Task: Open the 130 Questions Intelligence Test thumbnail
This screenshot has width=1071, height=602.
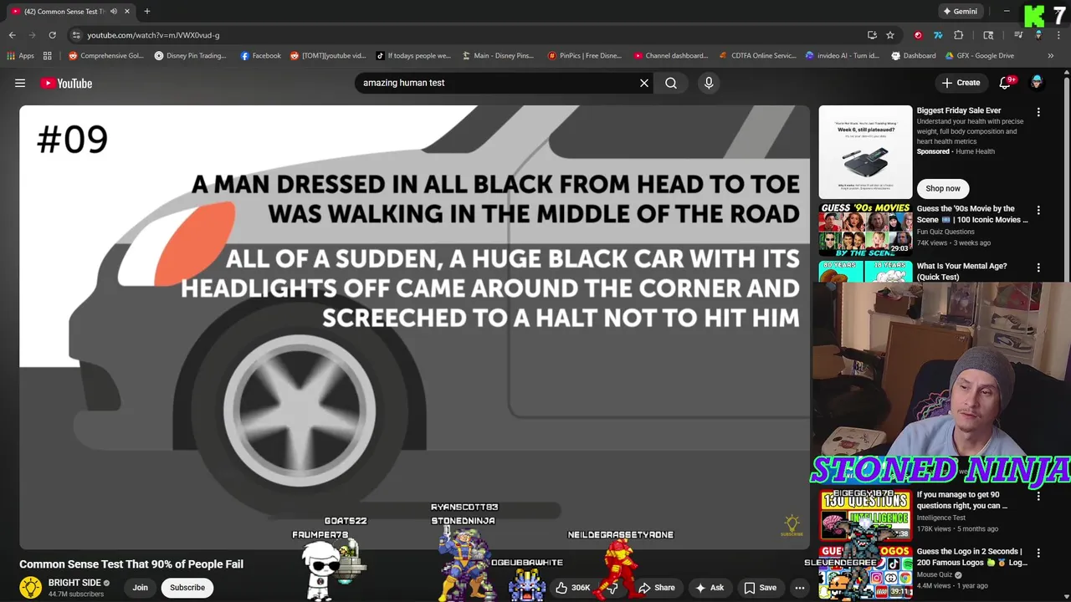Action: coord(865,515)
